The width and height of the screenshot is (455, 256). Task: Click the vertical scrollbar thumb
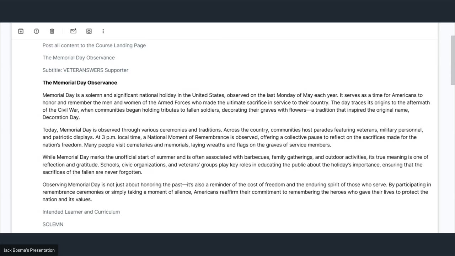(x=453, y=60)
